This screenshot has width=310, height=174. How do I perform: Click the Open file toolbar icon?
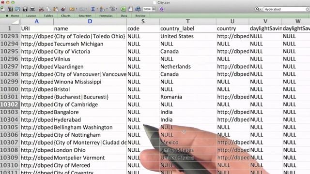click(17, 9)
